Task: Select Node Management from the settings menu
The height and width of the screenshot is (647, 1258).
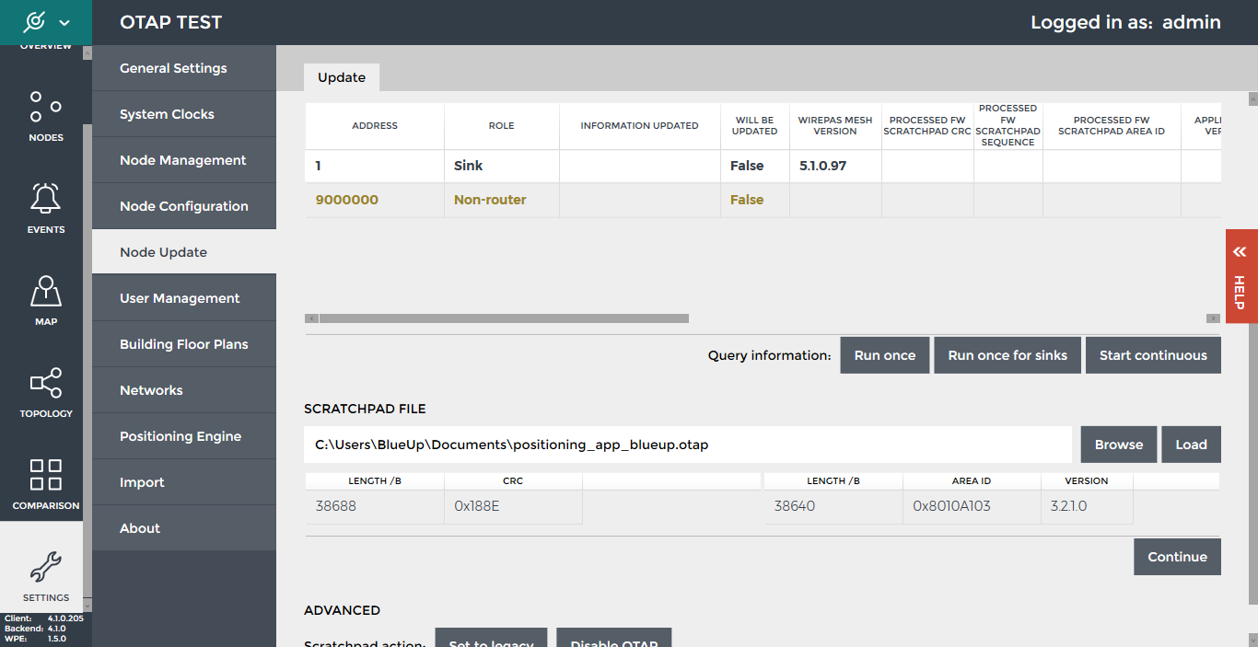Action: click(183, 159)
